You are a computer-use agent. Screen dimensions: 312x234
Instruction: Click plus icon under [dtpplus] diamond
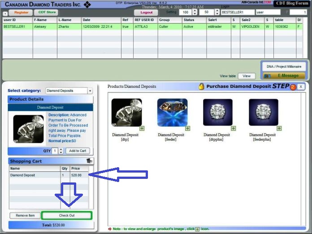[x=233, y=129]
